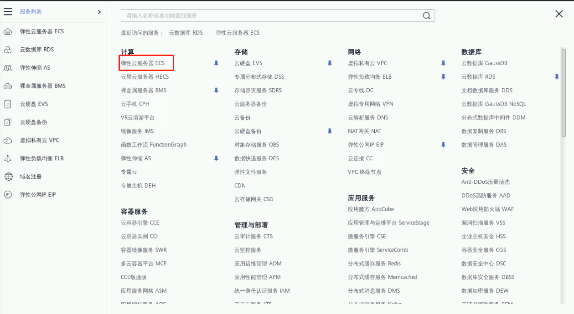Open 弹性云服务器 ECS from sidebar icon
The width and height of the screenshot is (574, 314).
pyautogui.click(x=8, y=31)
